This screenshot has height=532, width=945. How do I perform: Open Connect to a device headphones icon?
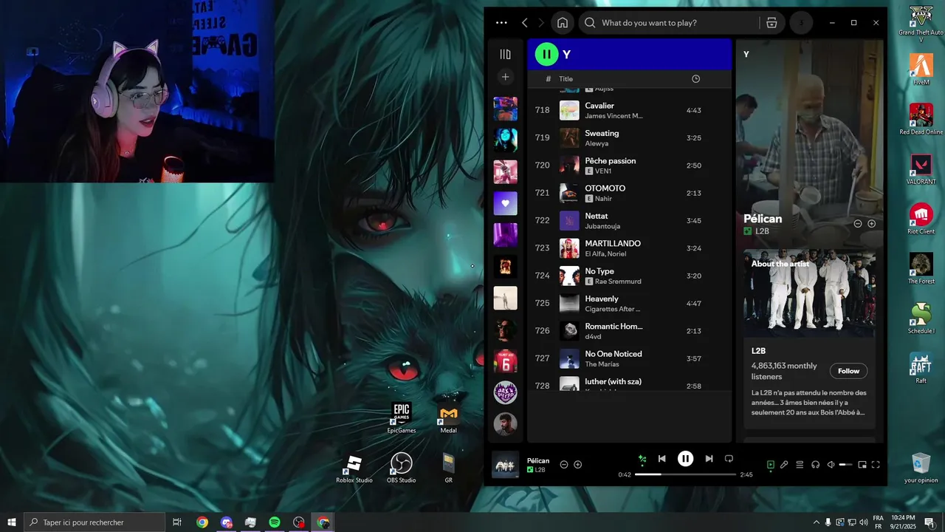coord(815,465)
